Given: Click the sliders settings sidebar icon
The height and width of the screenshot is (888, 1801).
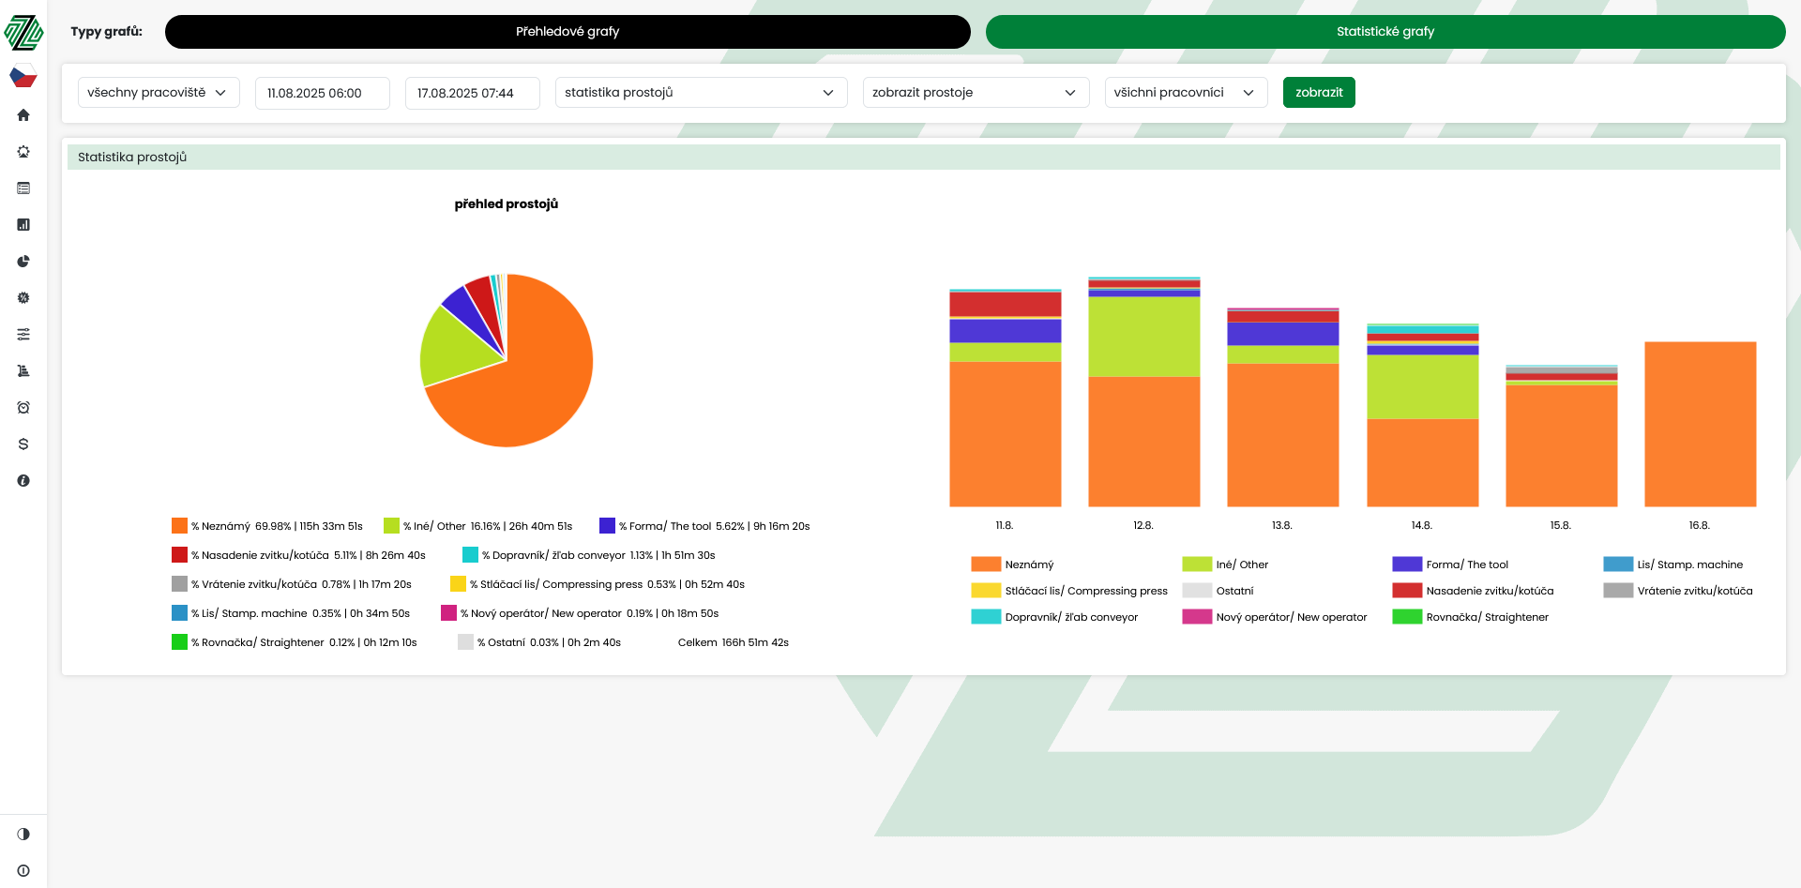Looking at the screenshot, I should pos(23,335).
